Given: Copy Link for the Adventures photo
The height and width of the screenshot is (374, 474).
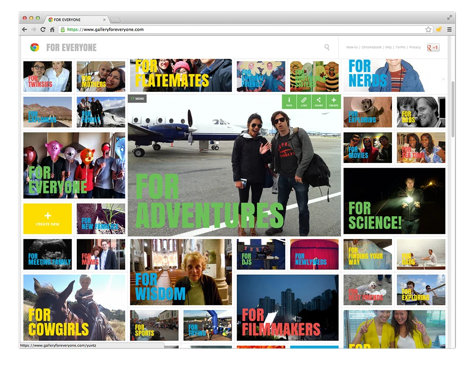Looking at the screenshot, I should [x=304, y=101].
